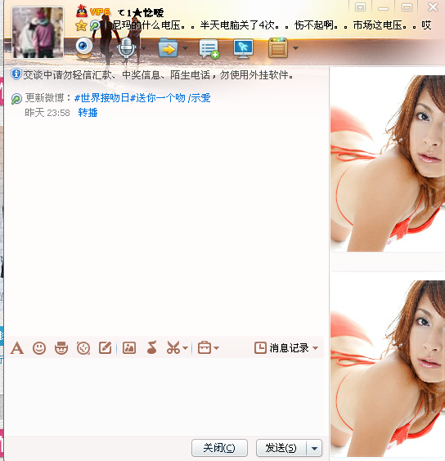Open the VIP magic emoticon icon
Viewport: 445px width, 461px height.
61,348
